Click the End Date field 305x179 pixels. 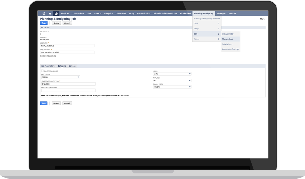tap(68, 90)
